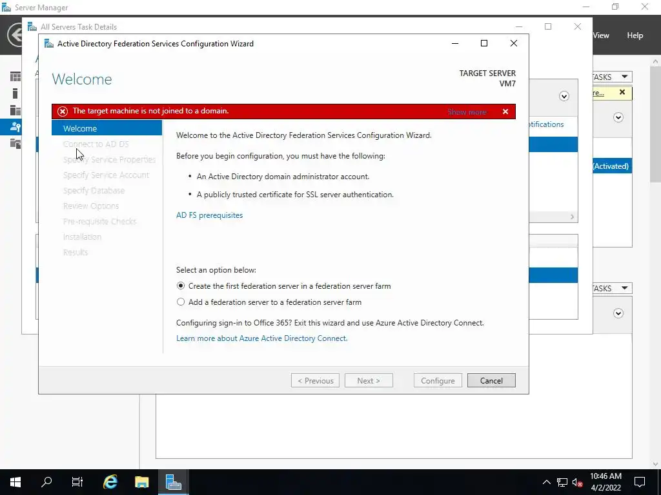The width and height of the screenshot is (661, 495).
Task: Launch Internet Explorer from the taskbar
Action: pyautogui.click(x=110, y=482)
